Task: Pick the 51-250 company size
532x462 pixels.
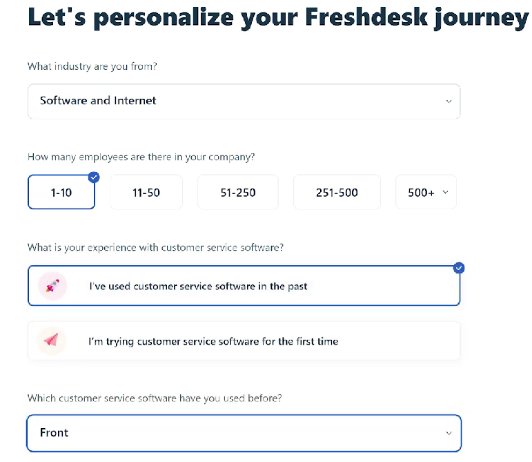Action: [238, 193]
